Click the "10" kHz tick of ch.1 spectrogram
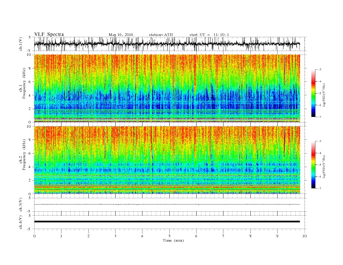Viewport: 343px width, 265px height. [x=29, y=55]
